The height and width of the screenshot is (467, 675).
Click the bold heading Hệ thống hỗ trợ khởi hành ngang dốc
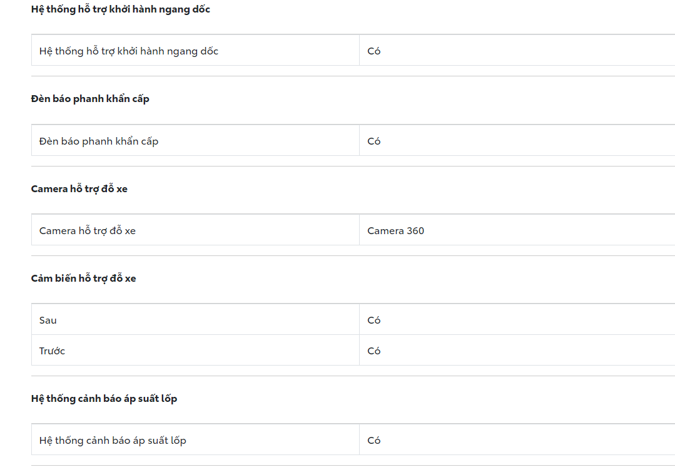coord(120,9)
